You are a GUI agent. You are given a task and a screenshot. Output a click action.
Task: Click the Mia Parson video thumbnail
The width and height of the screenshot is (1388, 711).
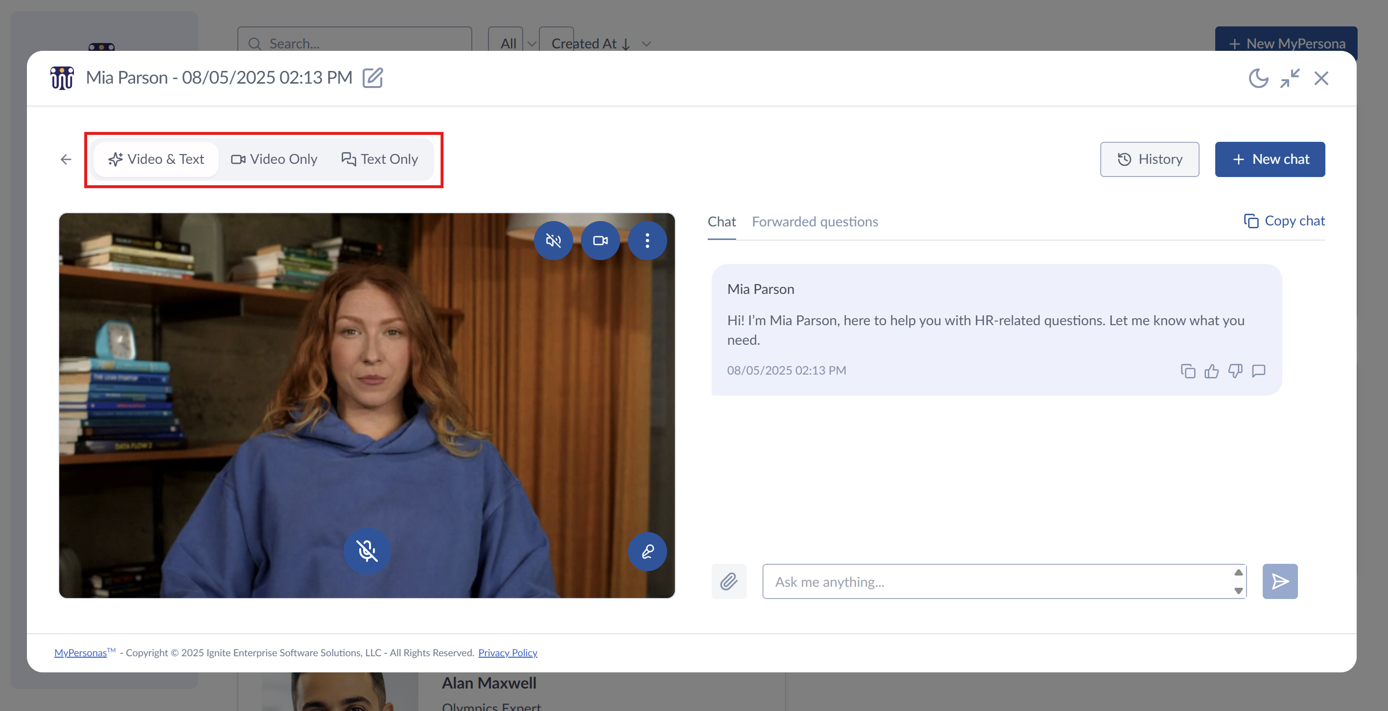point(367,405)
